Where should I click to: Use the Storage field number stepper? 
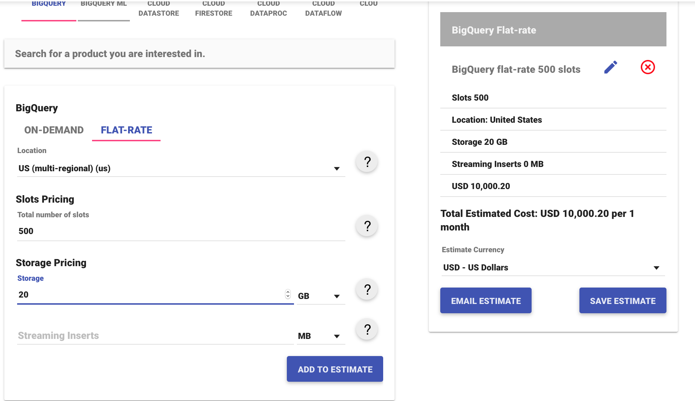point(288,294)
